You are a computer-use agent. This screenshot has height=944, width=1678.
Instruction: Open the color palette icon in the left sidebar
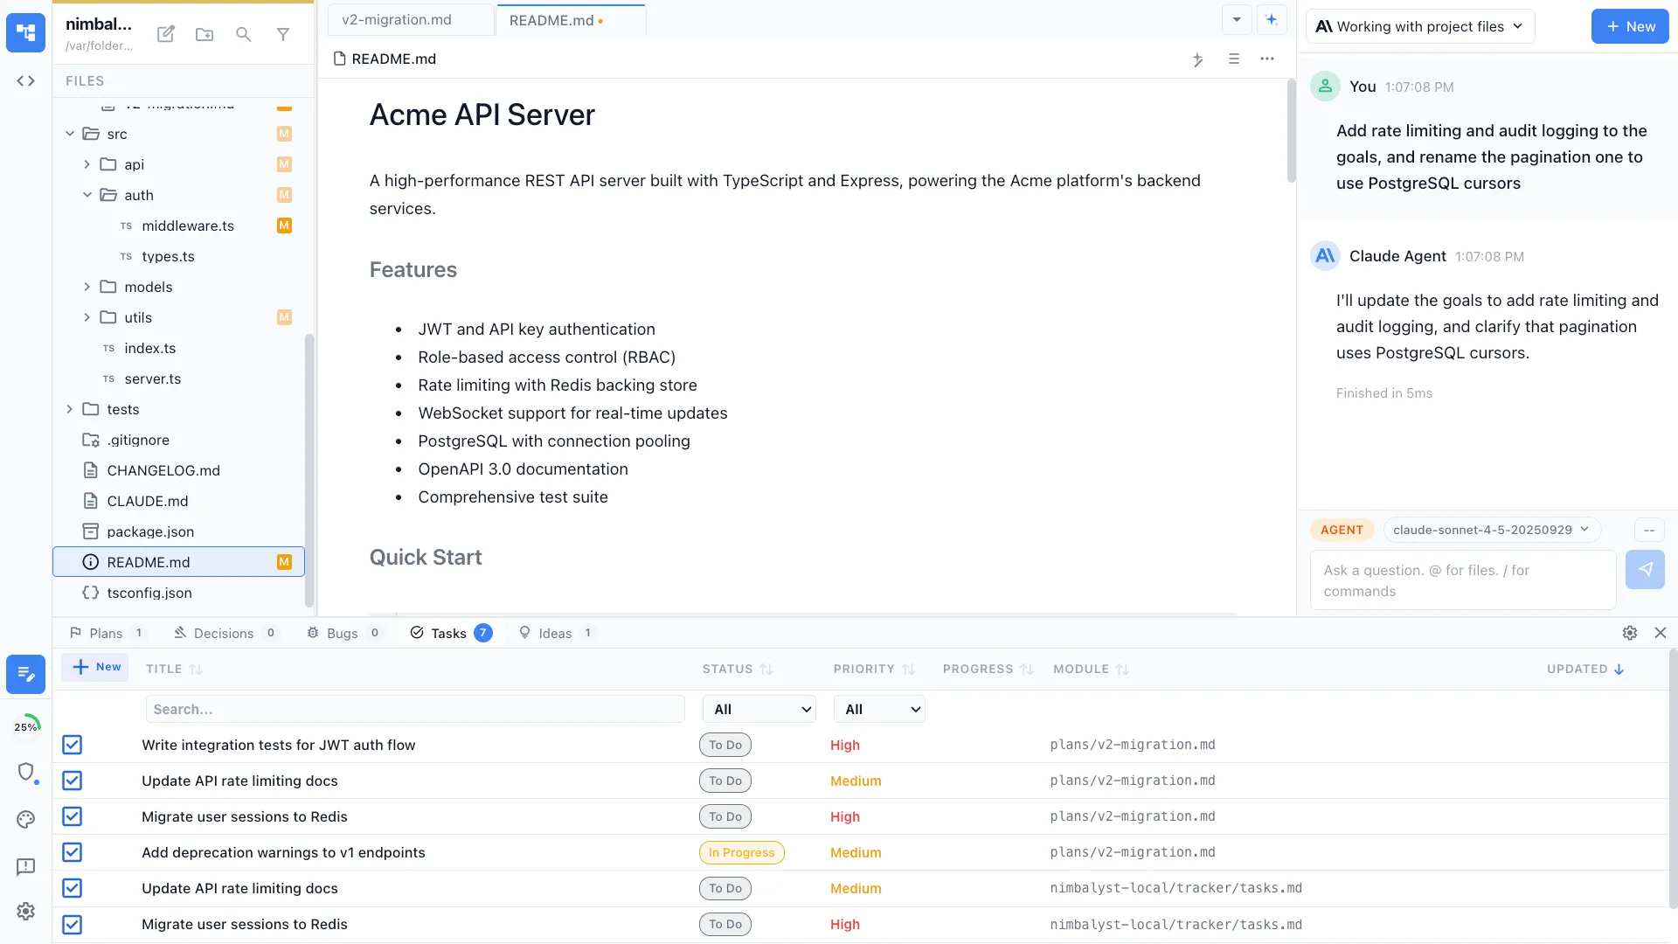coord(25,819)
